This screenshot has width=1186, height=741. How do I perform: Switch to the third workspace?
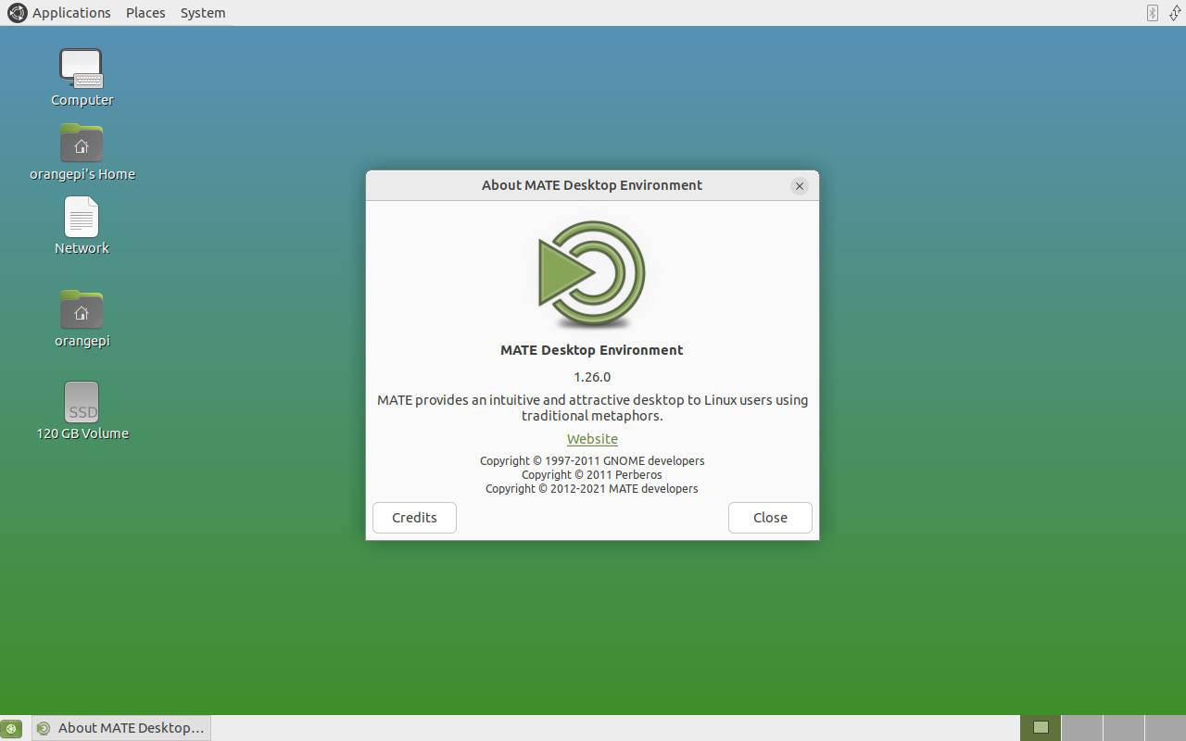pos(1124,728)
